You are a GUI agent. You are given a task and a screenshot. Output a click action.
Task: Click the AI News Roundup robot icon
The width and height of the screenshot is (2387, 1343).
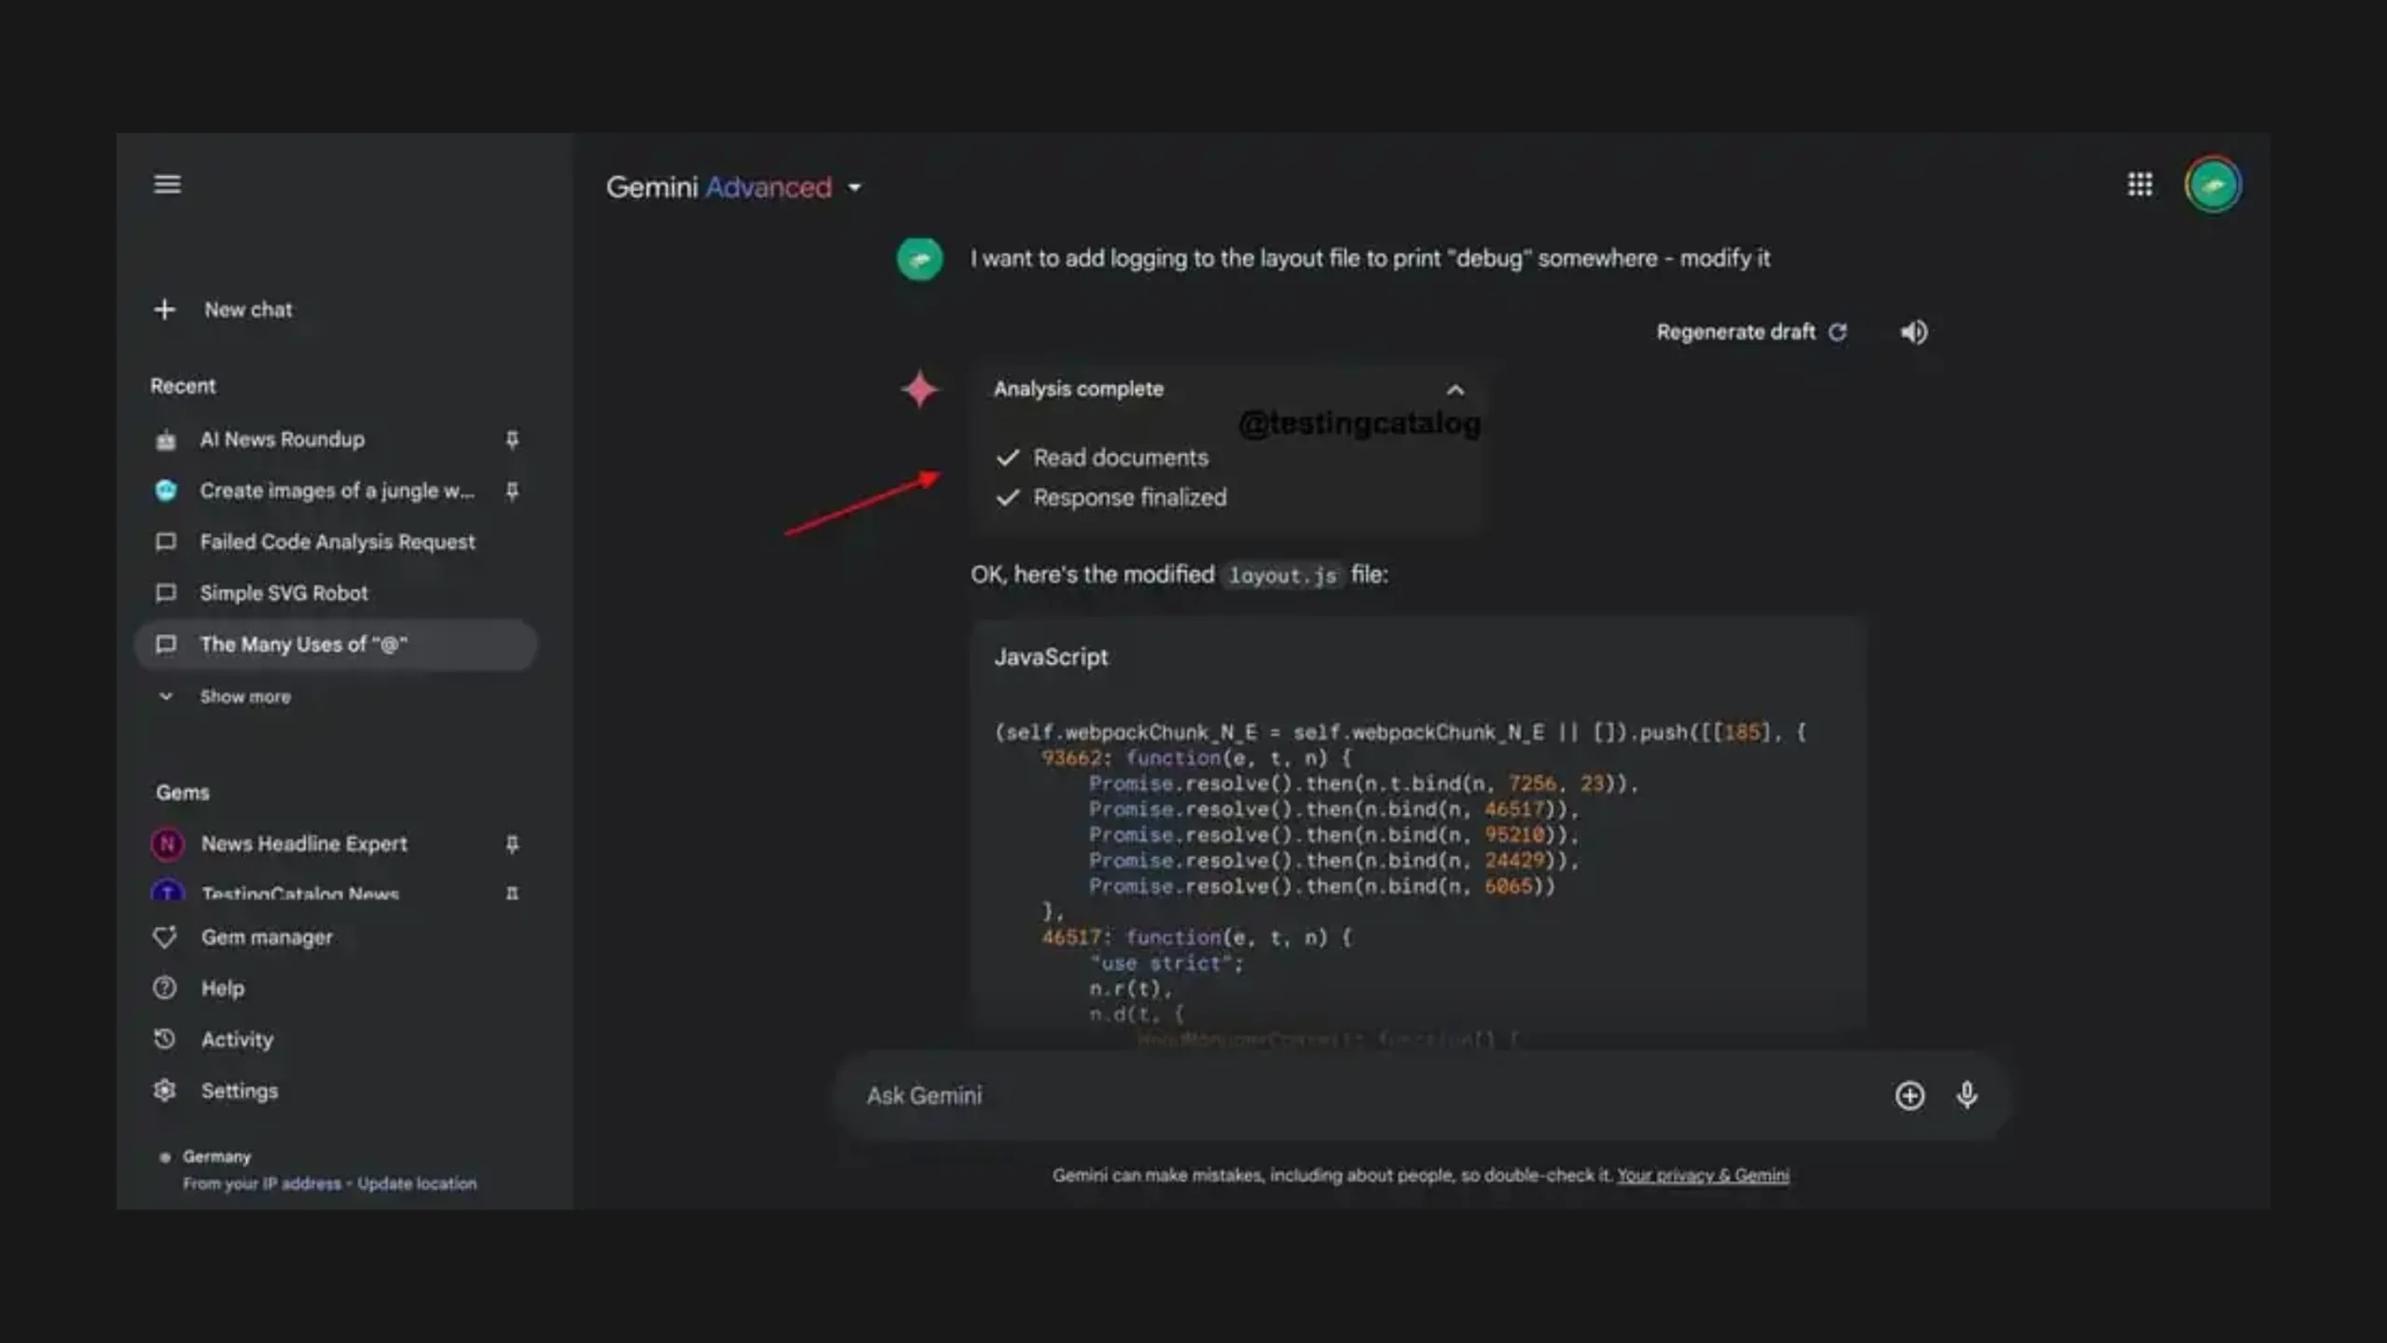166,439
